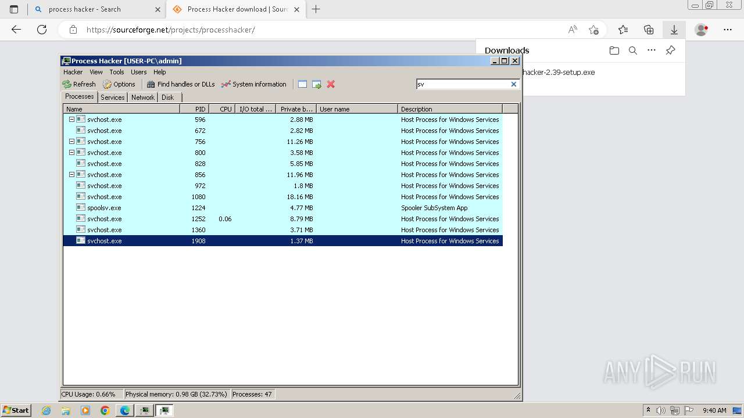Image resolution: width=744 pixels, height=418 pixels.
Task: Open the Windows Start menu
Action: (x=16, y=410)
